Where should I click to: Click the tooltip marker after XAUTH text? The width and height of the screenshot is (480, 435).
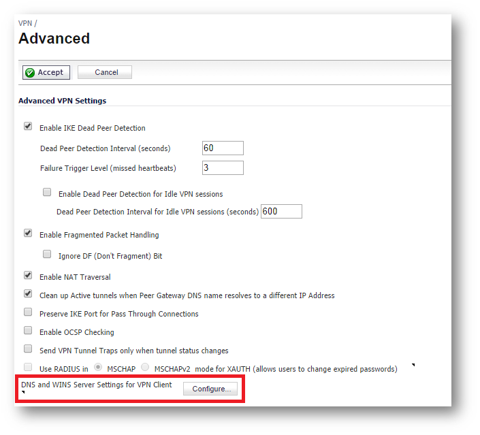pos(413,366)
